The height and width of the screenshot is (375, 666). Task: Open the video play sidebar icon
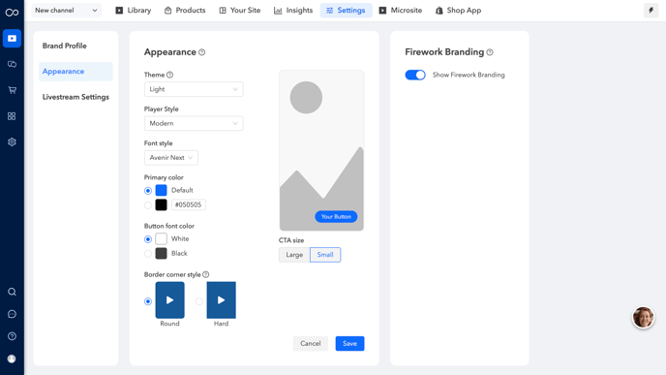click(12, 39)
